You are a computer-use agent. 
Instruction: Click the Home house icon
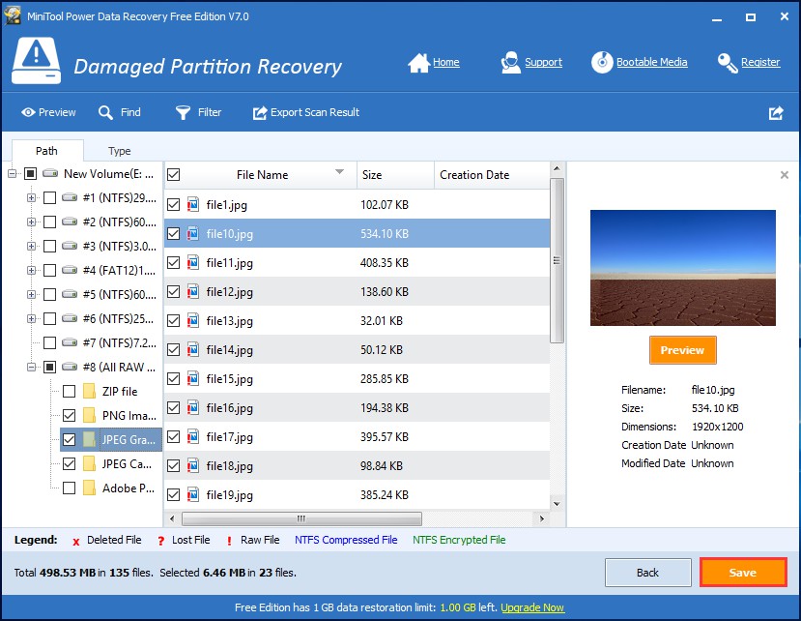[419, 63]
